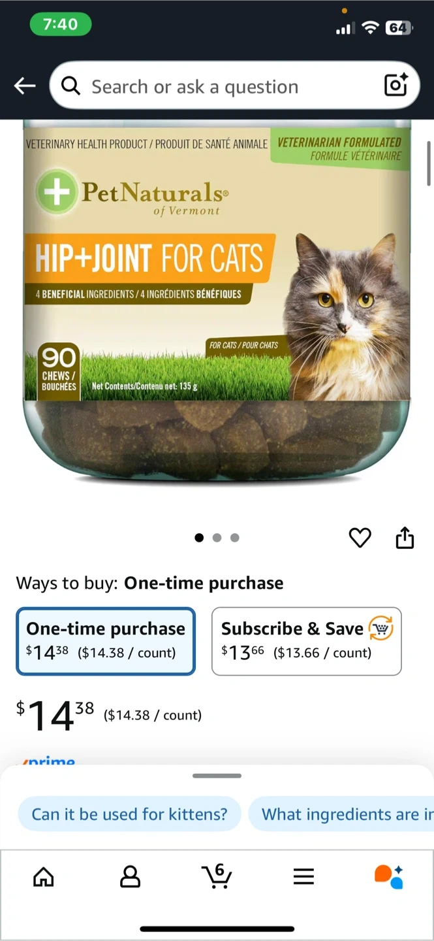Ask "What ingredients are in" question chip

[341, 814]
